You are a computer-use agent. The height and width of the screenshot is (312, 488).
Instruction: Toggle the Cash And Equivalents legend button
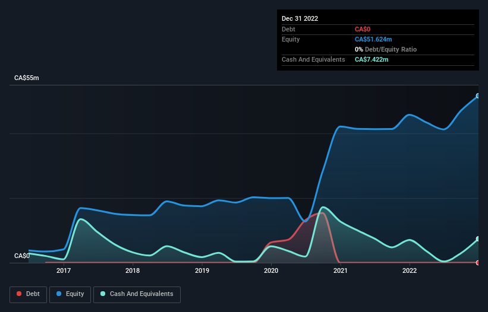(x=137, y=294)
